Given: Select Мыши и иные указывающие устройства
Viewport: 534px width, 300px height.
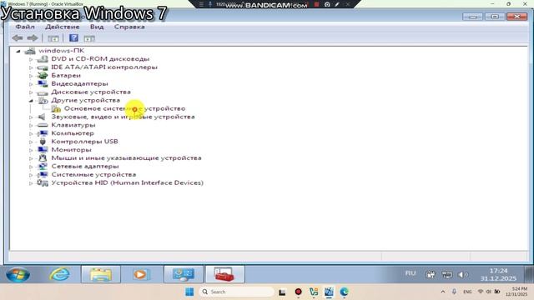Looking at the screenshot, I should 126,157.
